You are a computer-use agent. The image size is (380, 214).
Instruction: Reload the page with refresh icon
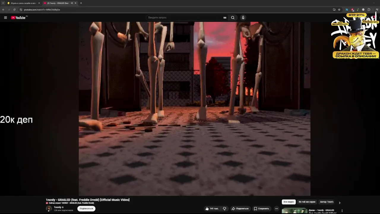pos(14,10)
